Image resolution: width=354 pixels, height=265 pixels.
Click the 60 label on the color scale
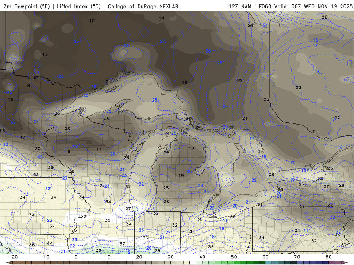pos(265,257)
